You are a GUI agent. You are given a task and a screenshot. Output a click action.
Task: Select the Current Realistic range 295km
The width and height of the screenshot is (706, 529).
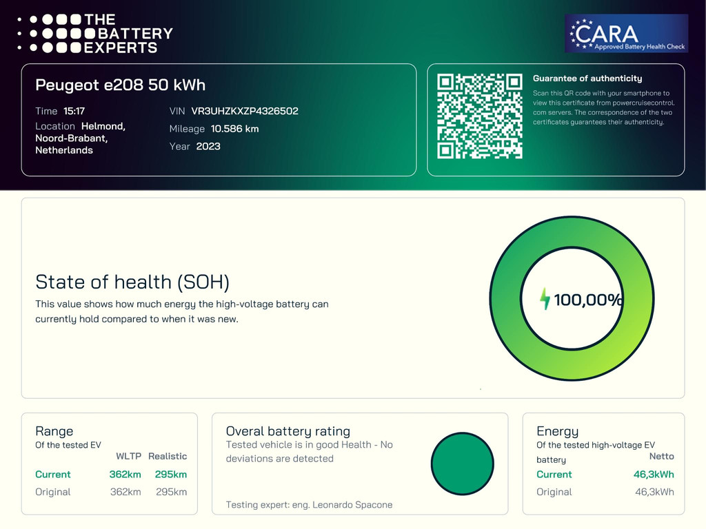171,474
